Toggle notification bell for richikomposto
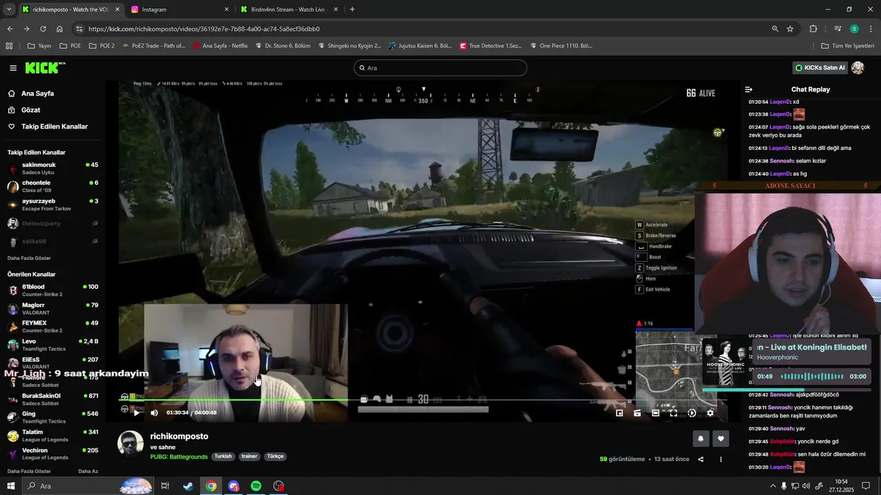The width and height of the screenshot is (881, 495). [x=701, y=439]
